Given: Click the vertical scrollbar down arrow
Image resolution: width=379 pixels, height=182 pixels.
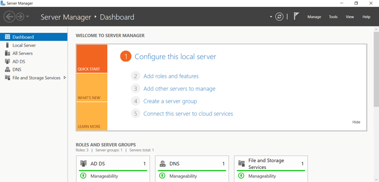Looking at the screenshot, I should (x=376, y=179).
